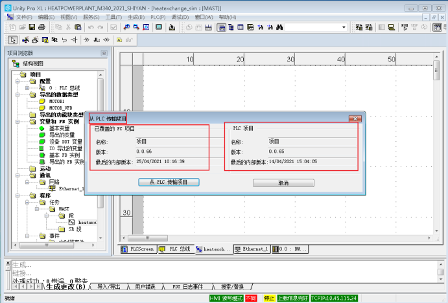Click the 取消 button in dialog
Image resolution: width=448 pixels, height=303 pixels.
point(283,183)
